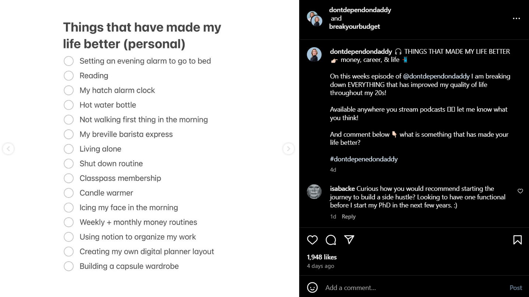Open isabacke's profile from the comment
This screenshot has height=297, width=529.
(342, 188)
